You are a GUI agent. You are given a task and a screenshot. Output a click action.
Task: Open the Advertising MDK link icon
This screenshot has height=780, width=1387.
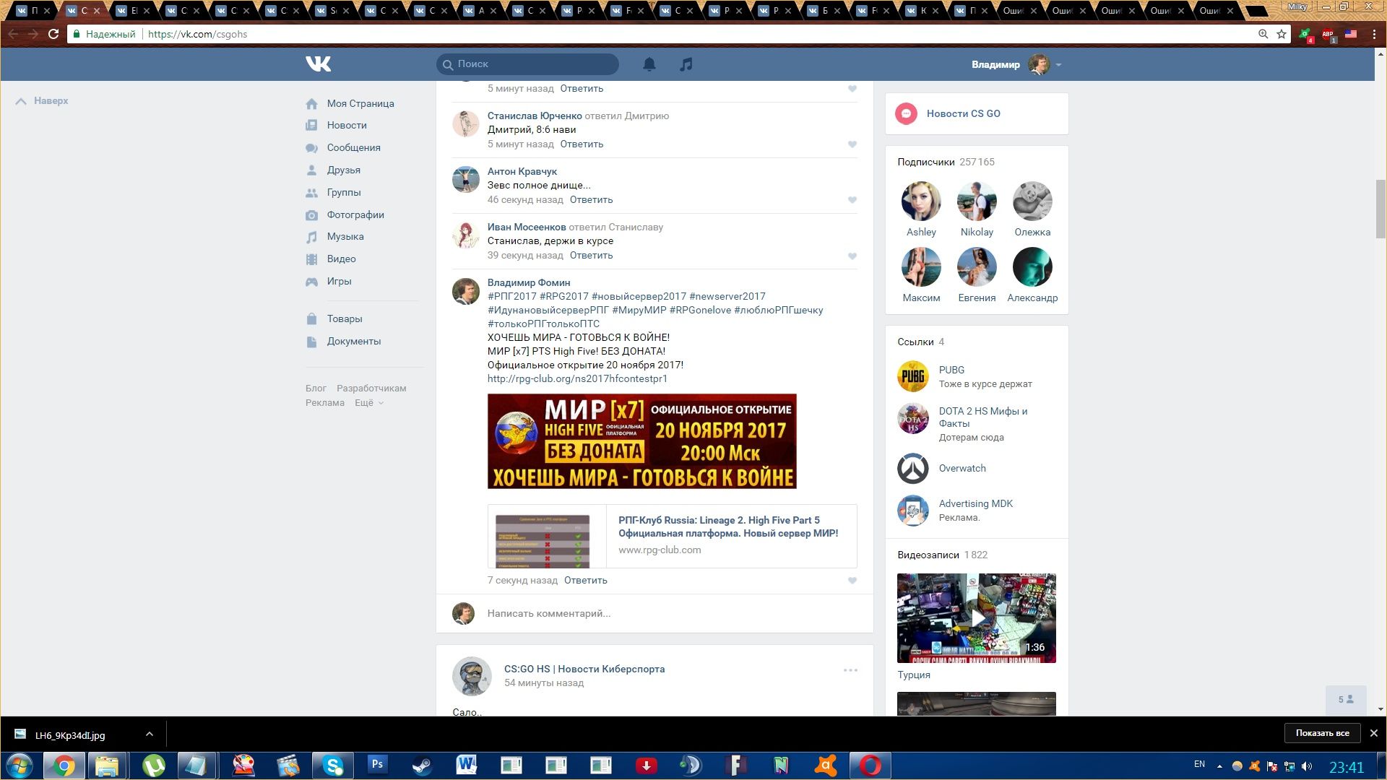[x=913, y=510]
